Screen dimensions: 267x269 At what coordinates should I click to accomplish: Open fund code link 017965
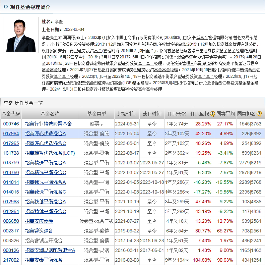point(11,144)
